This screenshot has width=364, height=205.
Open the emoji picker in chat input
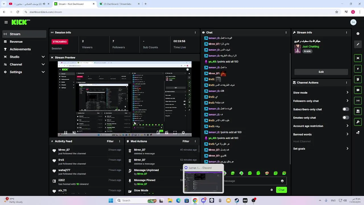pos(282,181)
